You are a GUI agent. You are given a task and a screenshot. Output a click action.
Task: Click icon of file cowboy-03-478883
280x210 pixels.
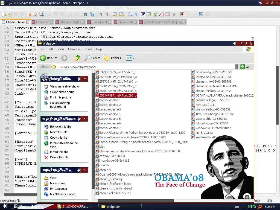pos(97,156)
